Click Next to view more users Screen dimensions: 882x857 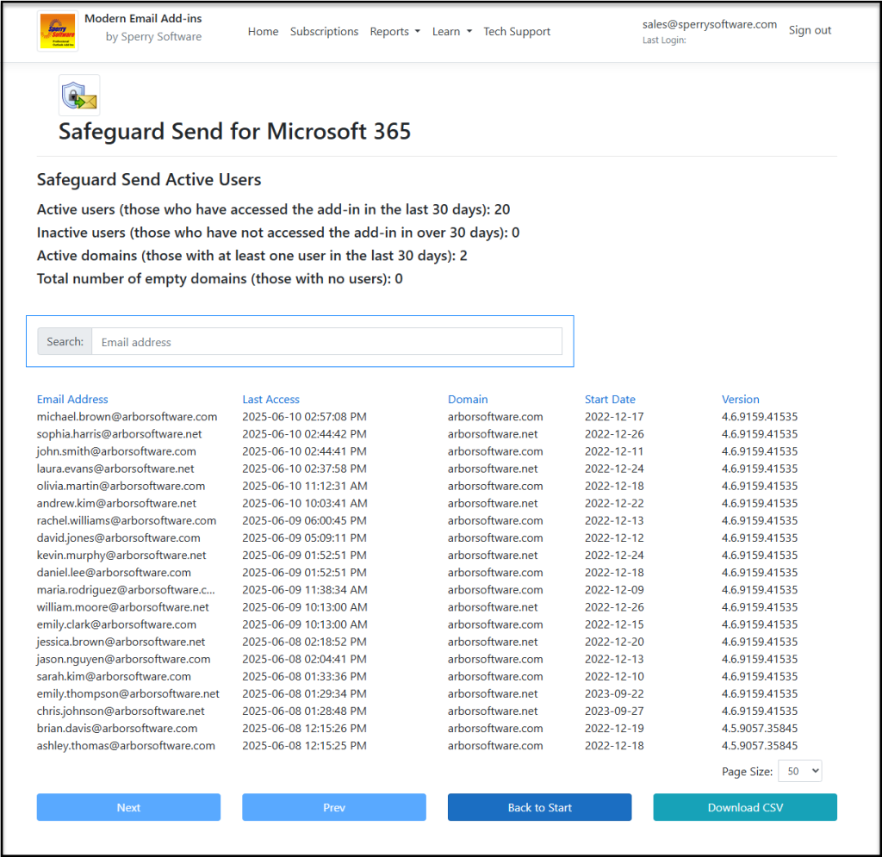[127, 807]
